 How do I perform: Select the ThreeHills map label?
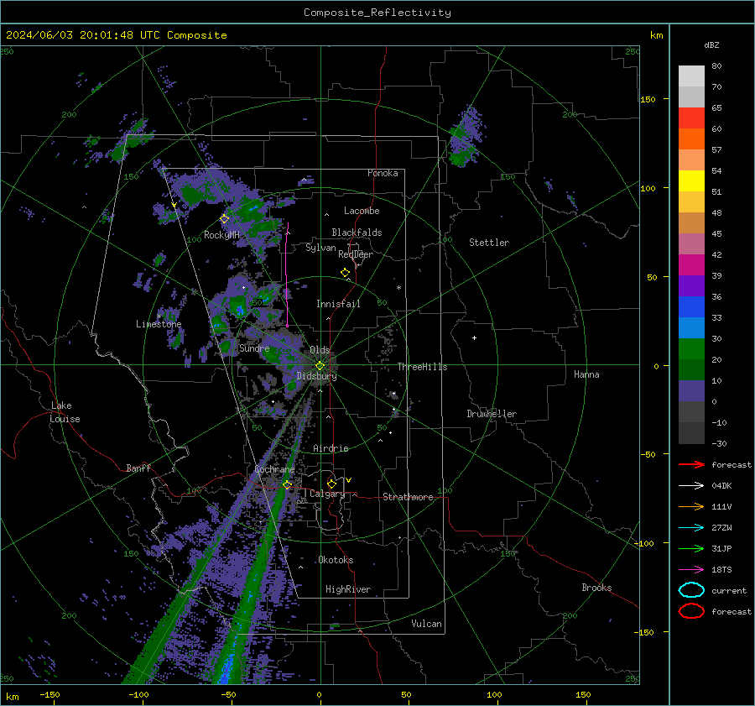point(422,367)
